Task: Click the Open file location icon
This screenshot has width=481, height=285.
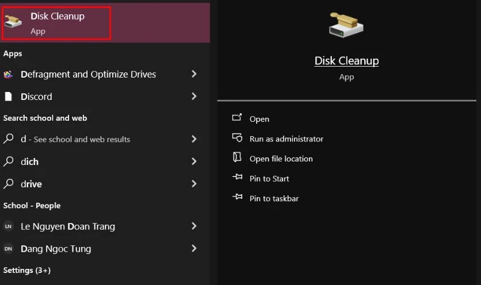Action: (237, 157)
